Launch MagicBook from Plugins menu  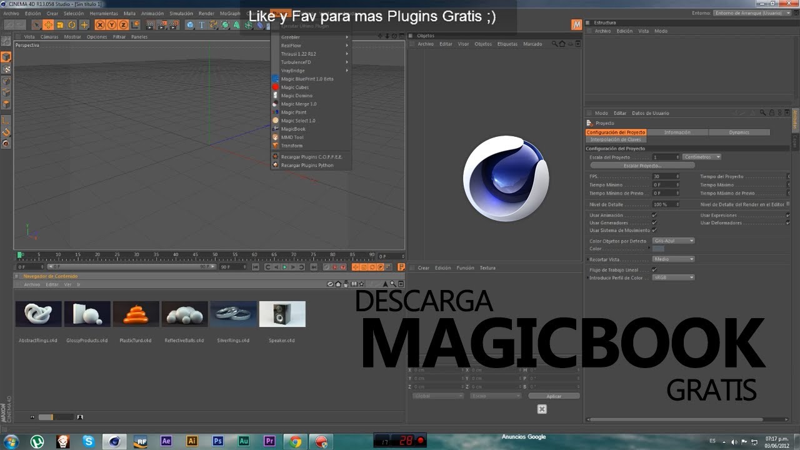pos(293,129)
